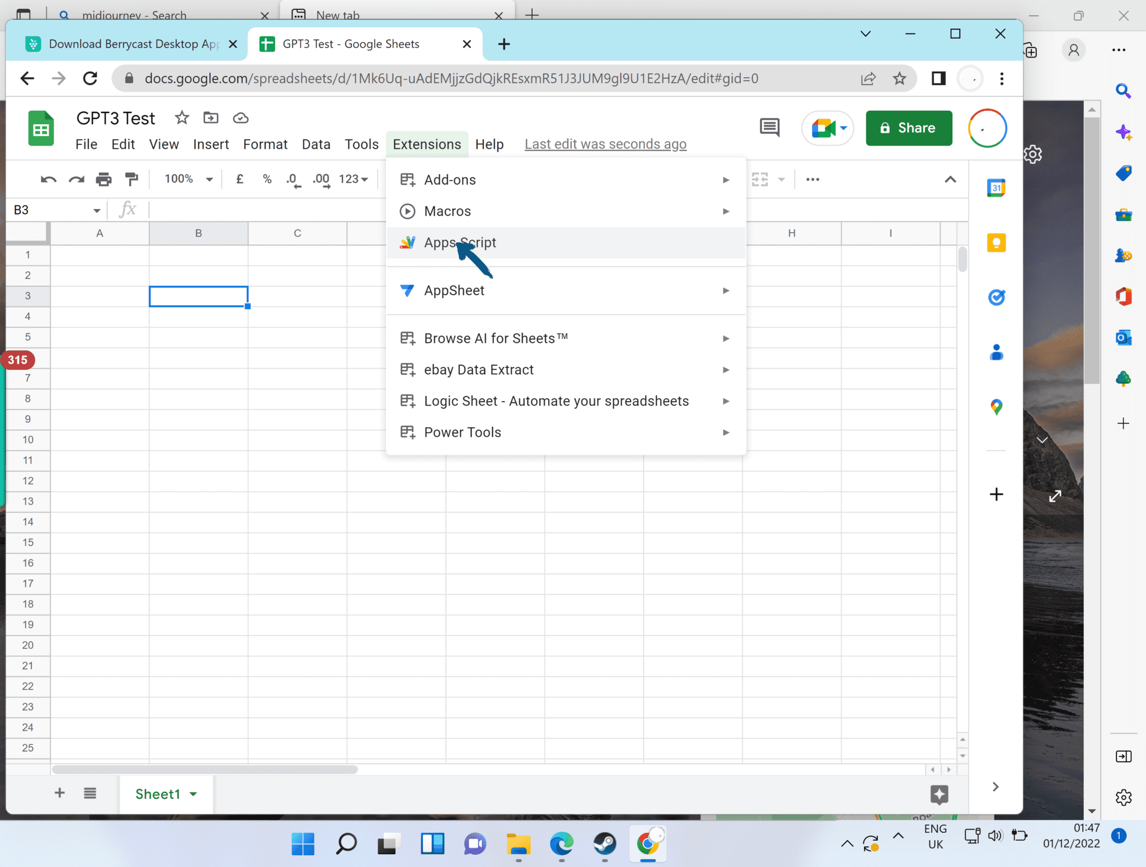Open Contacts side panel icon
The height and width of the screenshot is (867, 1146).
996,352
